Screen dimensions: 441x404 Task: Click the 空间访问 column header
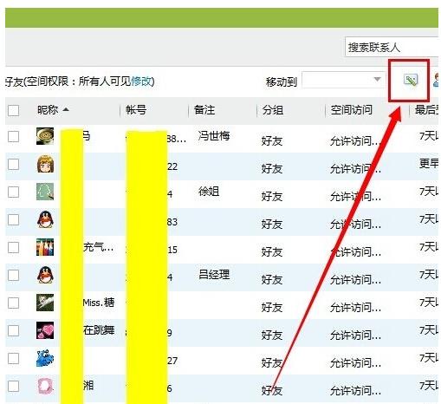(351, 110)
